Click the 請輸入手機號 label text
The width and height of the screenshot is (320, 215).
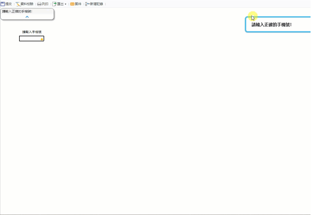click(32, 32)
